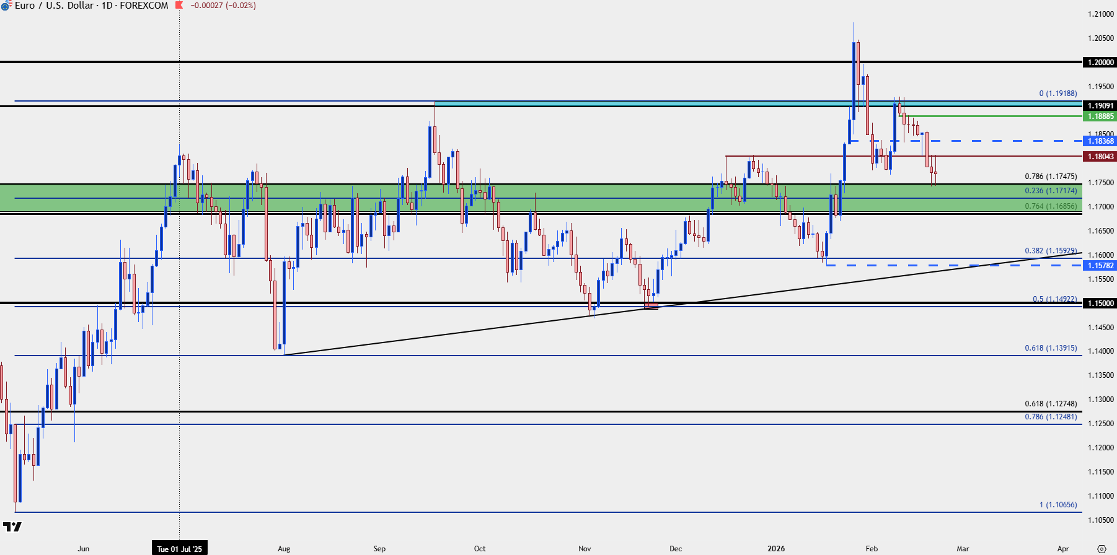
Task: Click the 0.764 (1.16856) Fibonacci label
Action: (x=1051, y=206)
